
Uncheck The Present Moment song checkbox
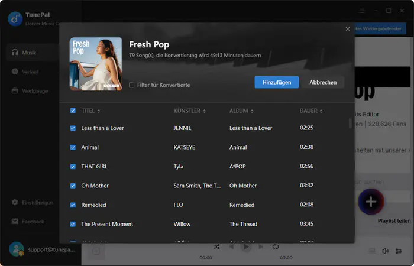pos(73,224)
